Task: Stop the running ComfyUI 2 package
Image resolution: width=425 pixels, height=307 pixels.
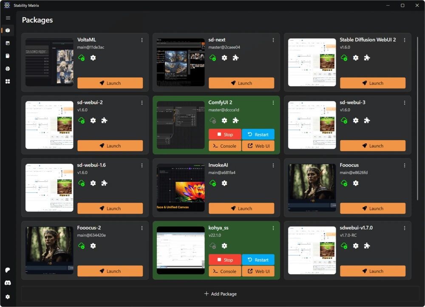Action: [225, 135]
